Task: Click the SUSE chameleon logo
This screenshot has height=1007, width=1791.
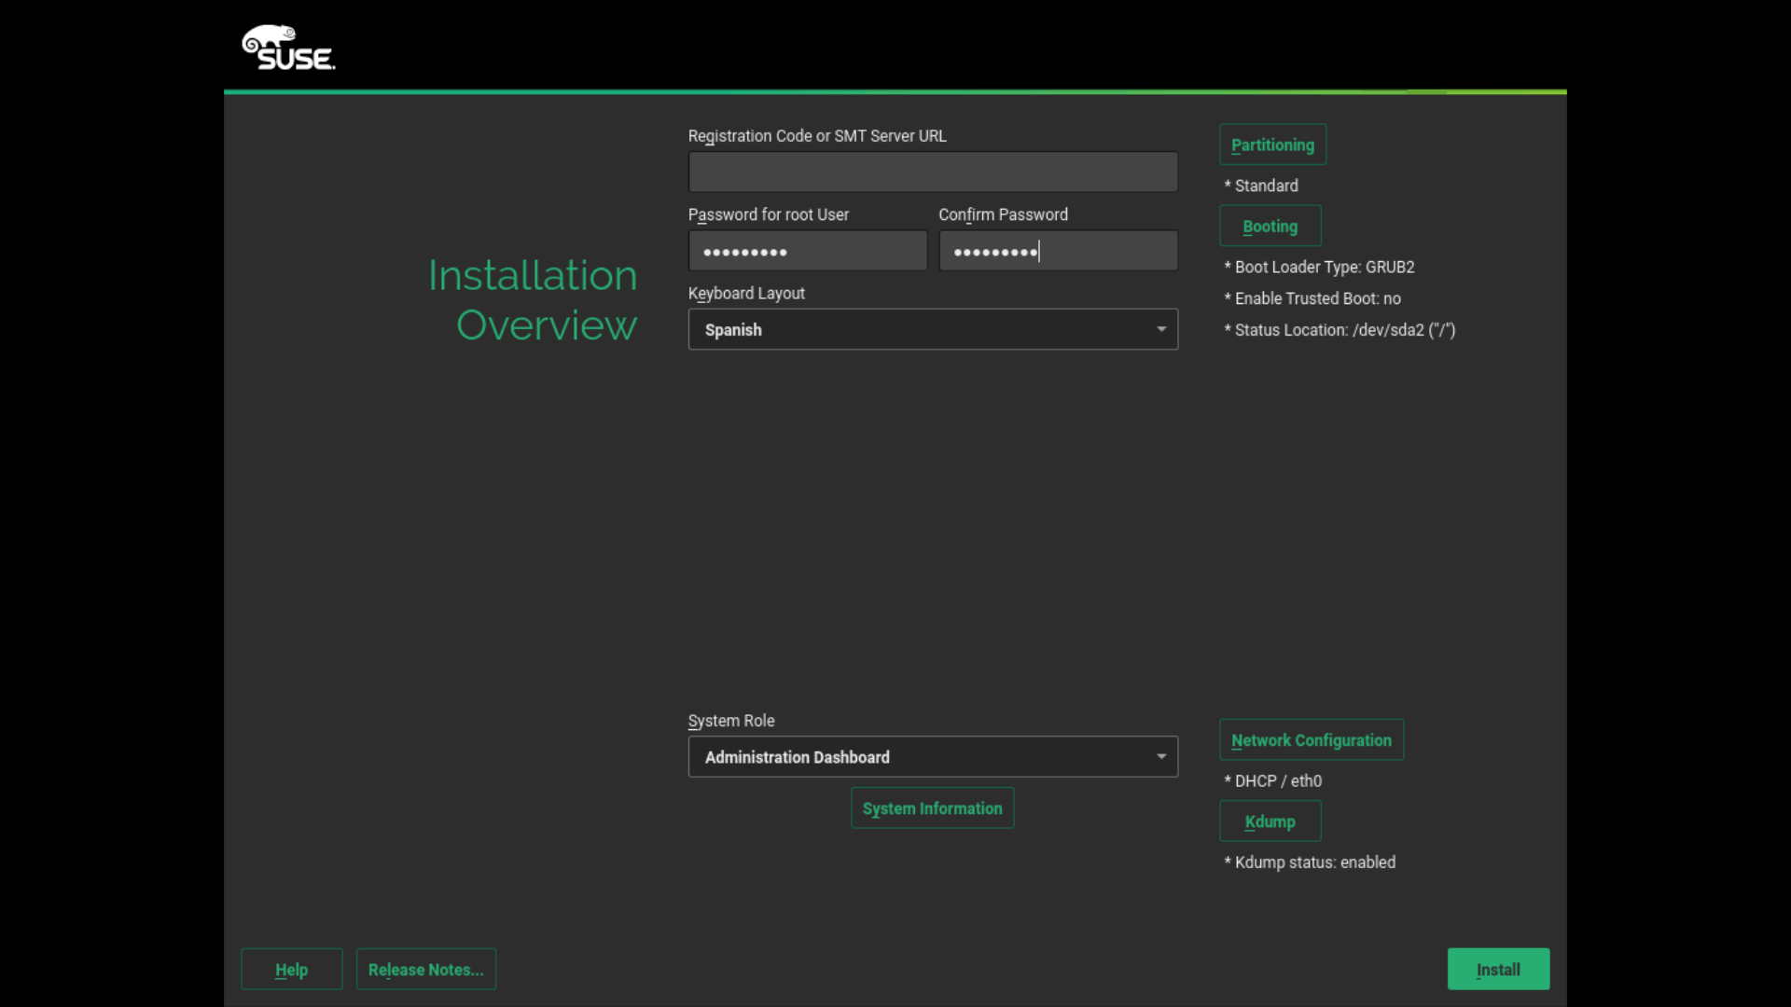Action: 287,46
